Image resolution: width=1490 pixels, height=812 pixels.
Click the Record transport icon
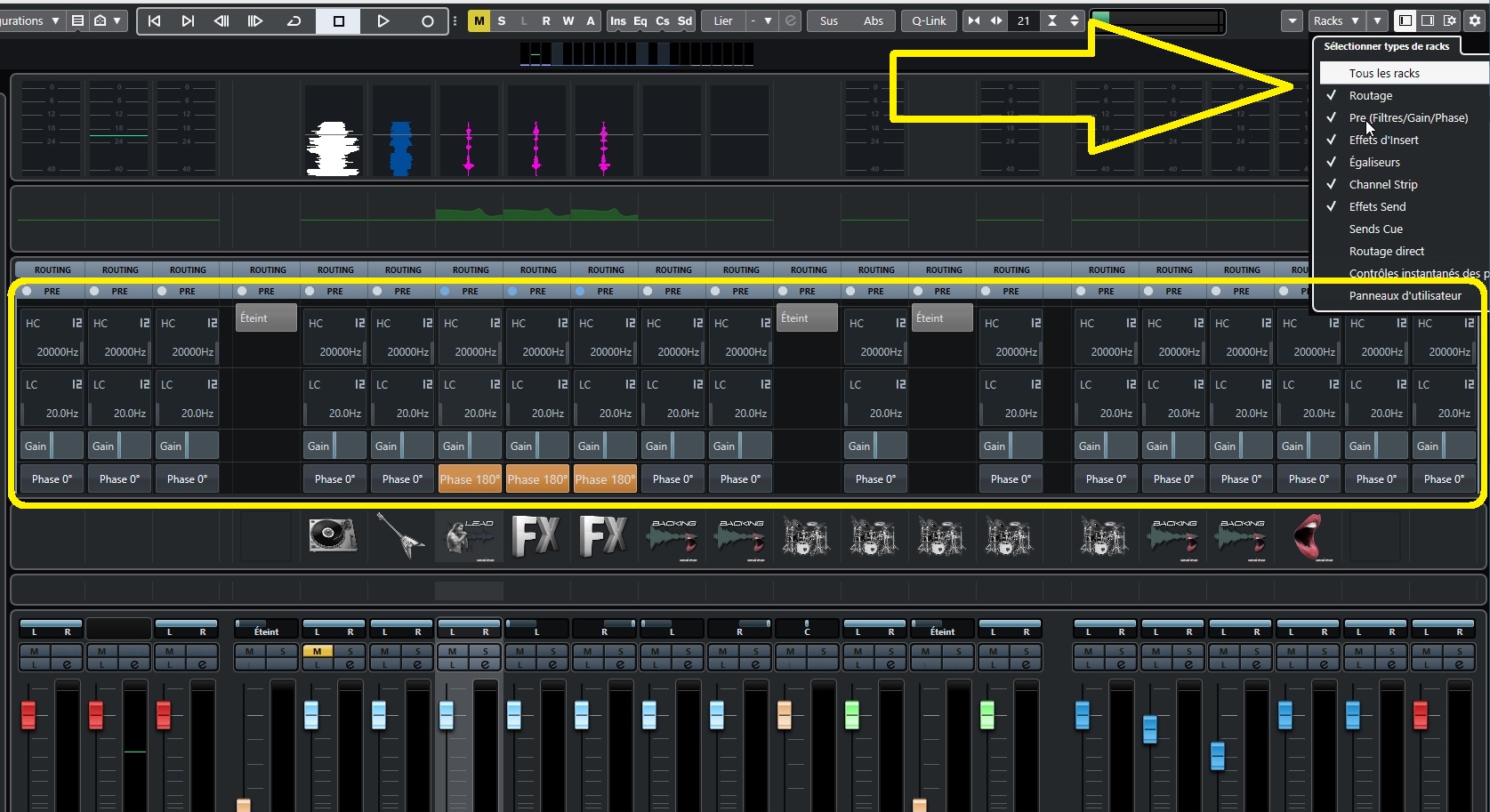pyautogui.click(x=428, y=21)
